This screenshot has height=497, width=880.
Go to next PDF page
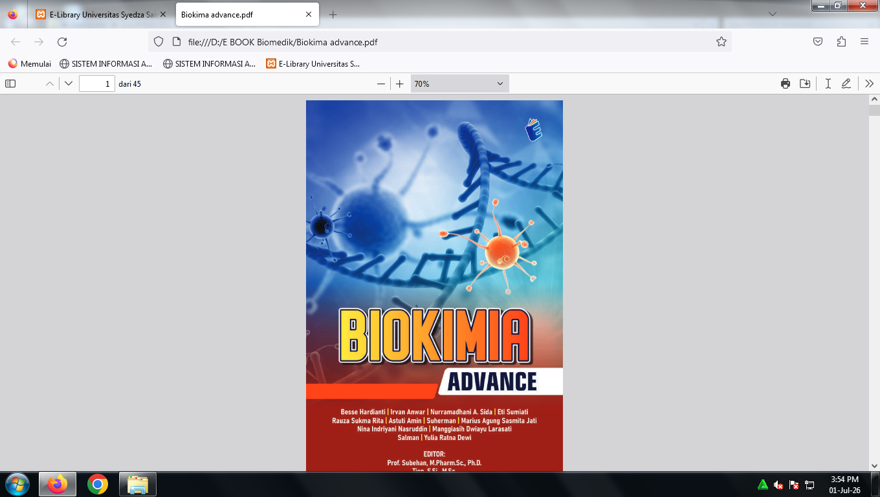click(69, 83)
